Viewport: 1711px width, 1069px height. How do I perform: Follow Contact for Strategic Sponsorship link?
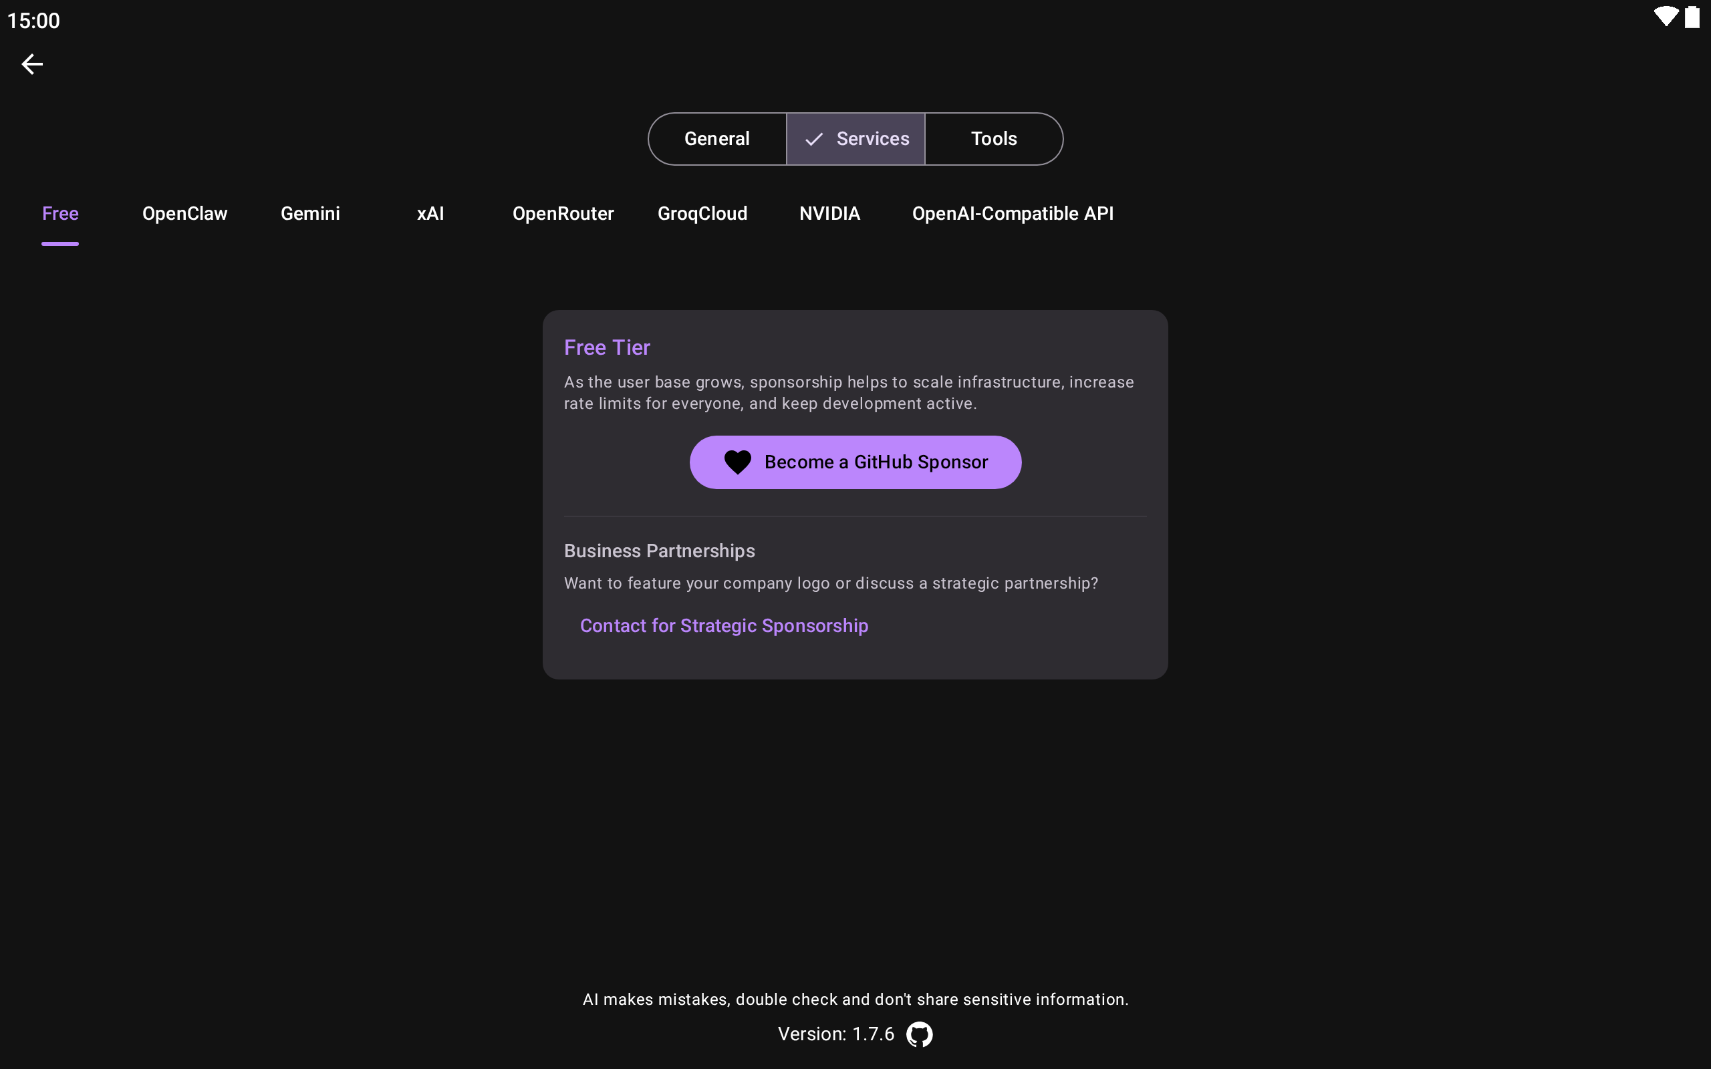(x=724, y=626)
